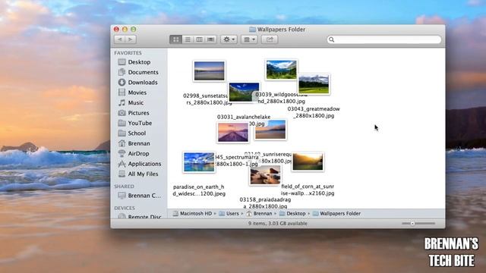Click the Music note icon in sidebar
The image size is (486, 273).
tap(121, 103)
